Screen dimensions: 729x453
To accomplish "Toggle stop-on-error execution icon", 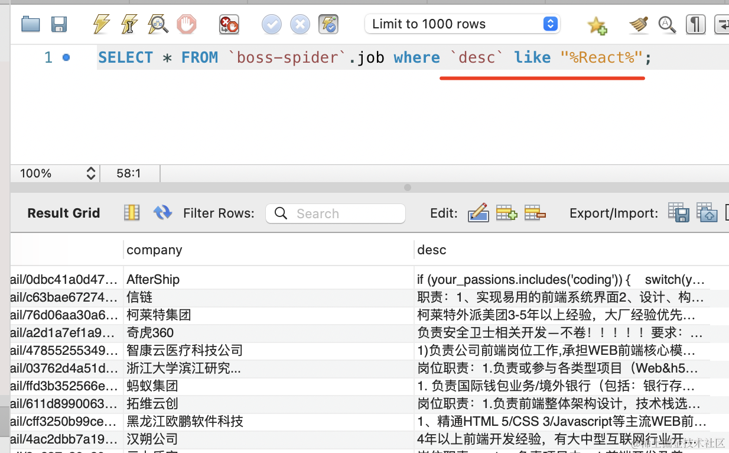I will point(229,24).
